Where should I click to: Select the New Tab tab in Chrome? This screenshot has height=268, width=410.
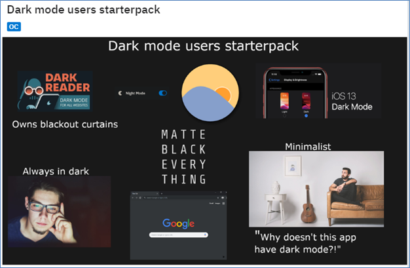coord(145,194)
